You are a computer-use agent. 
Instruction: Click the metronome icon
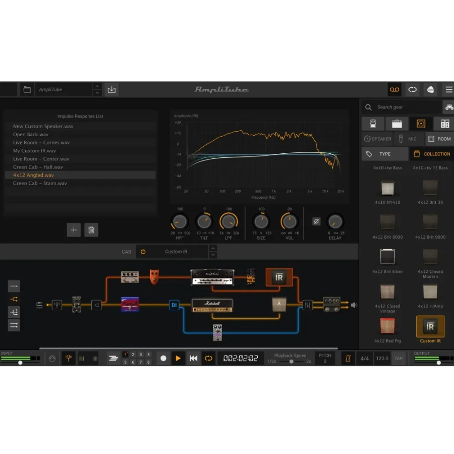click(x=348, y=359)
